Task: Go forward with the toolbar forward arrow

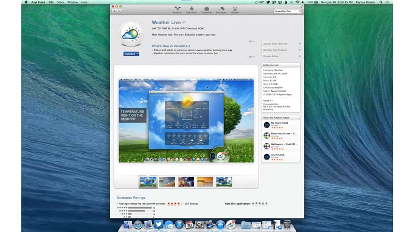Action: pos(120,11)
